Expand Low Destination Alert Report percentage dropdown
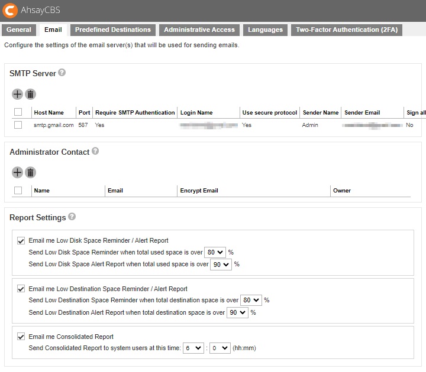Image resolution: width=426 pixels, height=372 pixels. [237, 312]
